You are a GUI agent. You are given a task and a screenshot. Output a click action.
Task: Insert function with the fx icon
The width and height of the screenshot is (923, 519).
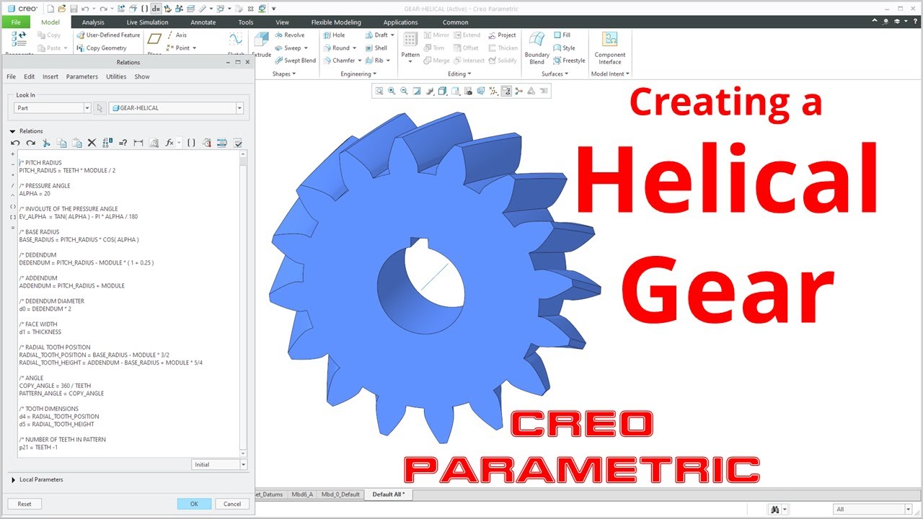pos(169,143)
